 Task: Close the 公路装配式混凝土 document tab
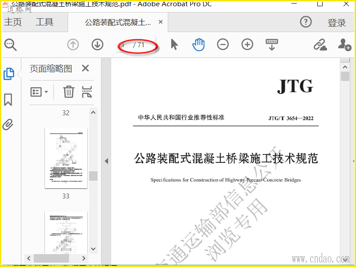pyautogui.click(x=161, y=22)
